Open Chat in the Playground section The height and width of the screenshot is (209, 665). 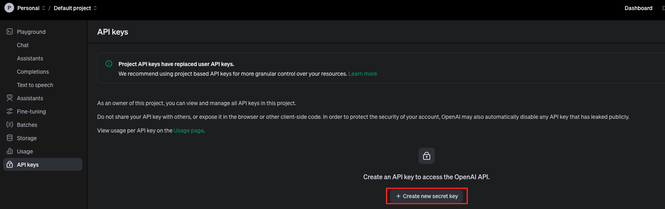(23, 45)
